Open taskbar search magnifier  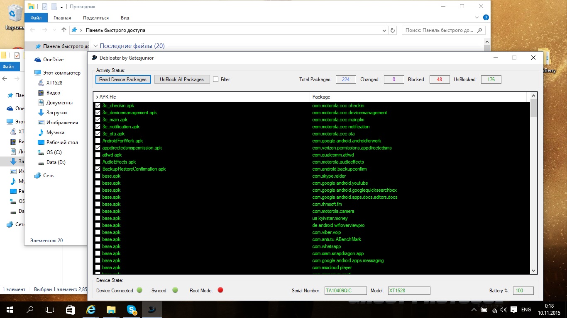point(30,309)
